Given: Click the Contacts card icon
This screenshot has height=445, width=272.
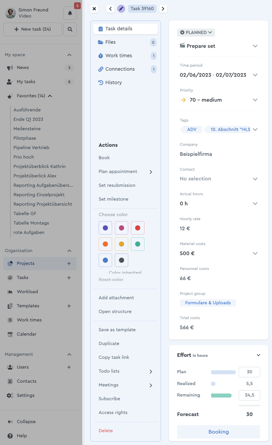Looking at the screenshot, I should tap(10, 381).
